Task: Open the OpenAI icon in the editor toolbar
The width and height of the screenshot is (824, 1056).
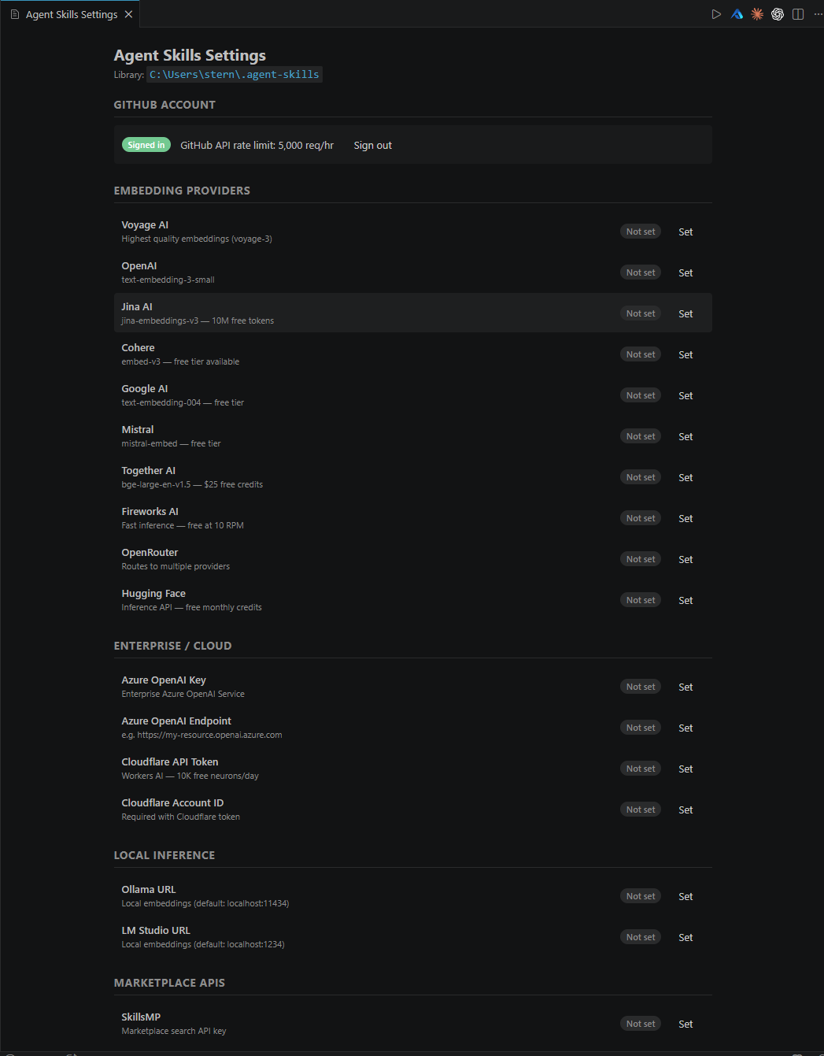Action: (778, 13)
